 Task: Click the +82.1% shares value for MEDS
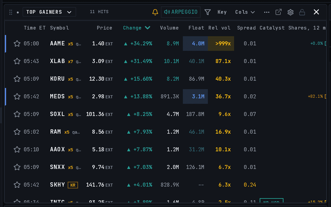[x=315, y=96]
